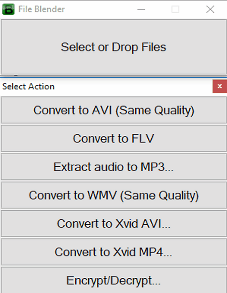
Task: Click the File Blender title text
Action: pyautogui.click(x=41, y=9)
